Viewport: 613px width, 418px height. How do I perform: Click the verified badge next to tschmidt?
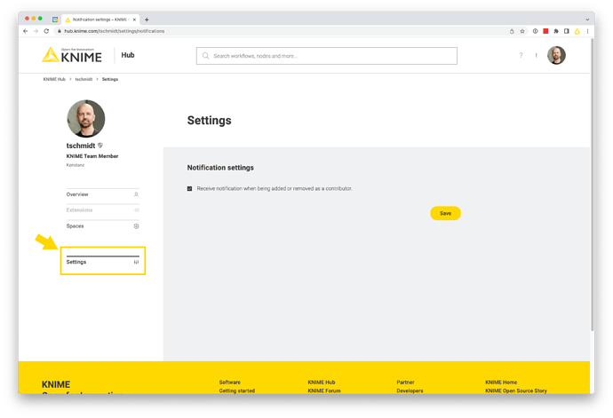[x=100, y=146]
